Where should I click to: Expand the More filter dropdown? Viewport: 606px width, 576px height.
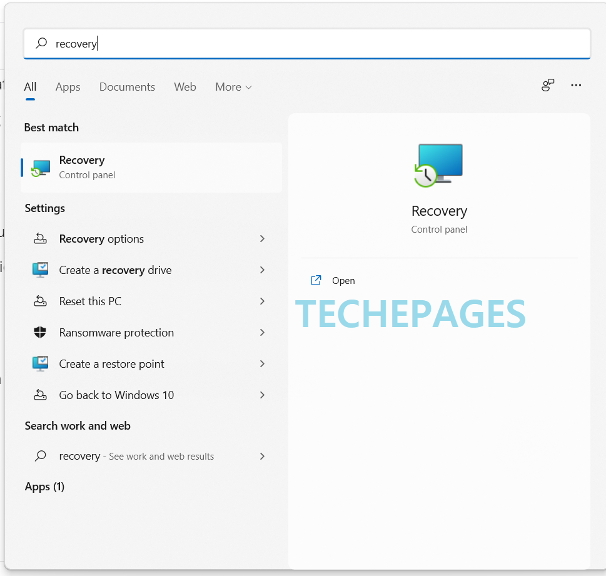(233, 87)
